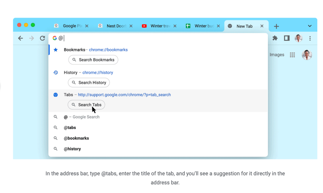Toggle the side panel icon

click(x=287, y=38)
